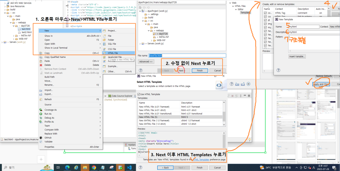Open Microsoft Edge from the taskbar
This screenshot has height=171, width=340.
(67, 167)
